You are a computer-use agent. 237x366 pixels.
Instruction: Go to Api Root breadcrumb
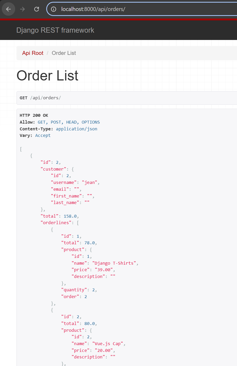[x=33, y=53]
